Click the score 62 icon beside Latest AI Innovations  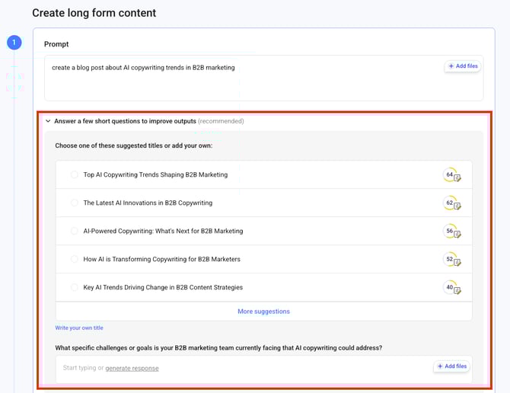point(451,203)
